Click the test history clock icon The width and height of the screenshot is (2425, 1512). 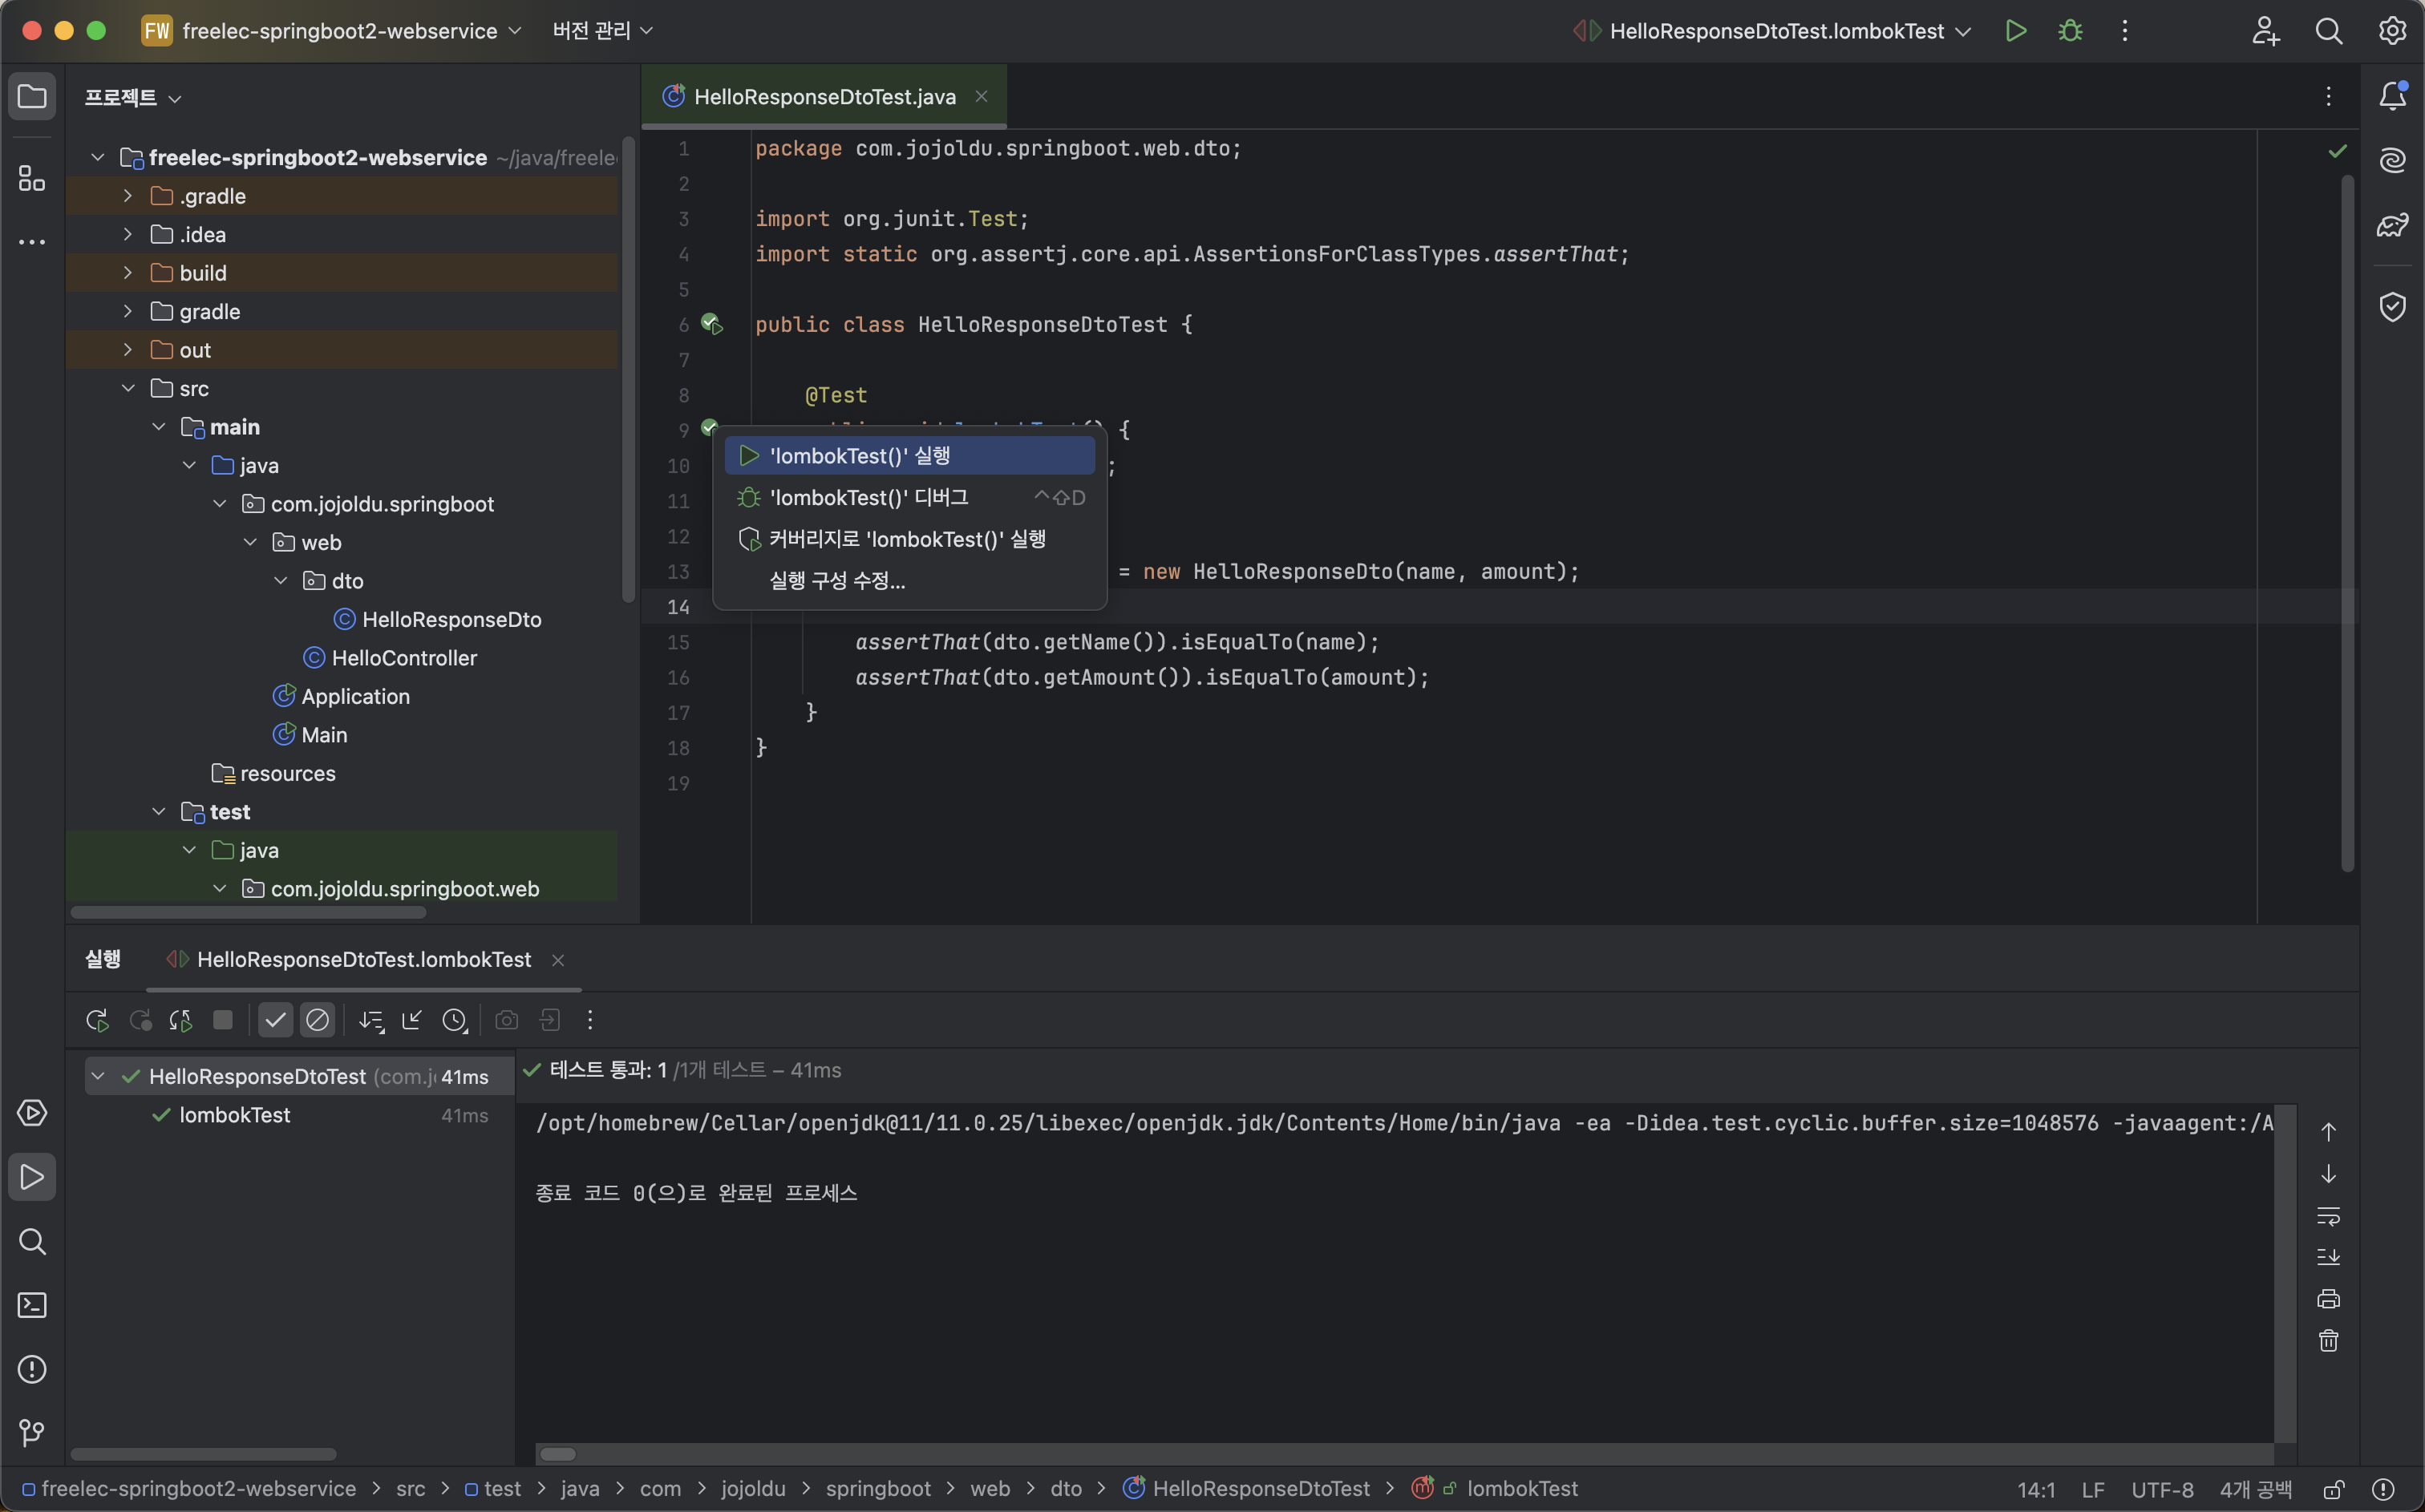455,1020
